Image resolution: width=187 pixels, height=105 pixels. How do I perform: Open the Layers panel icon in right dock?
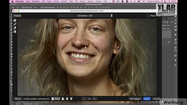pos(175,60)
